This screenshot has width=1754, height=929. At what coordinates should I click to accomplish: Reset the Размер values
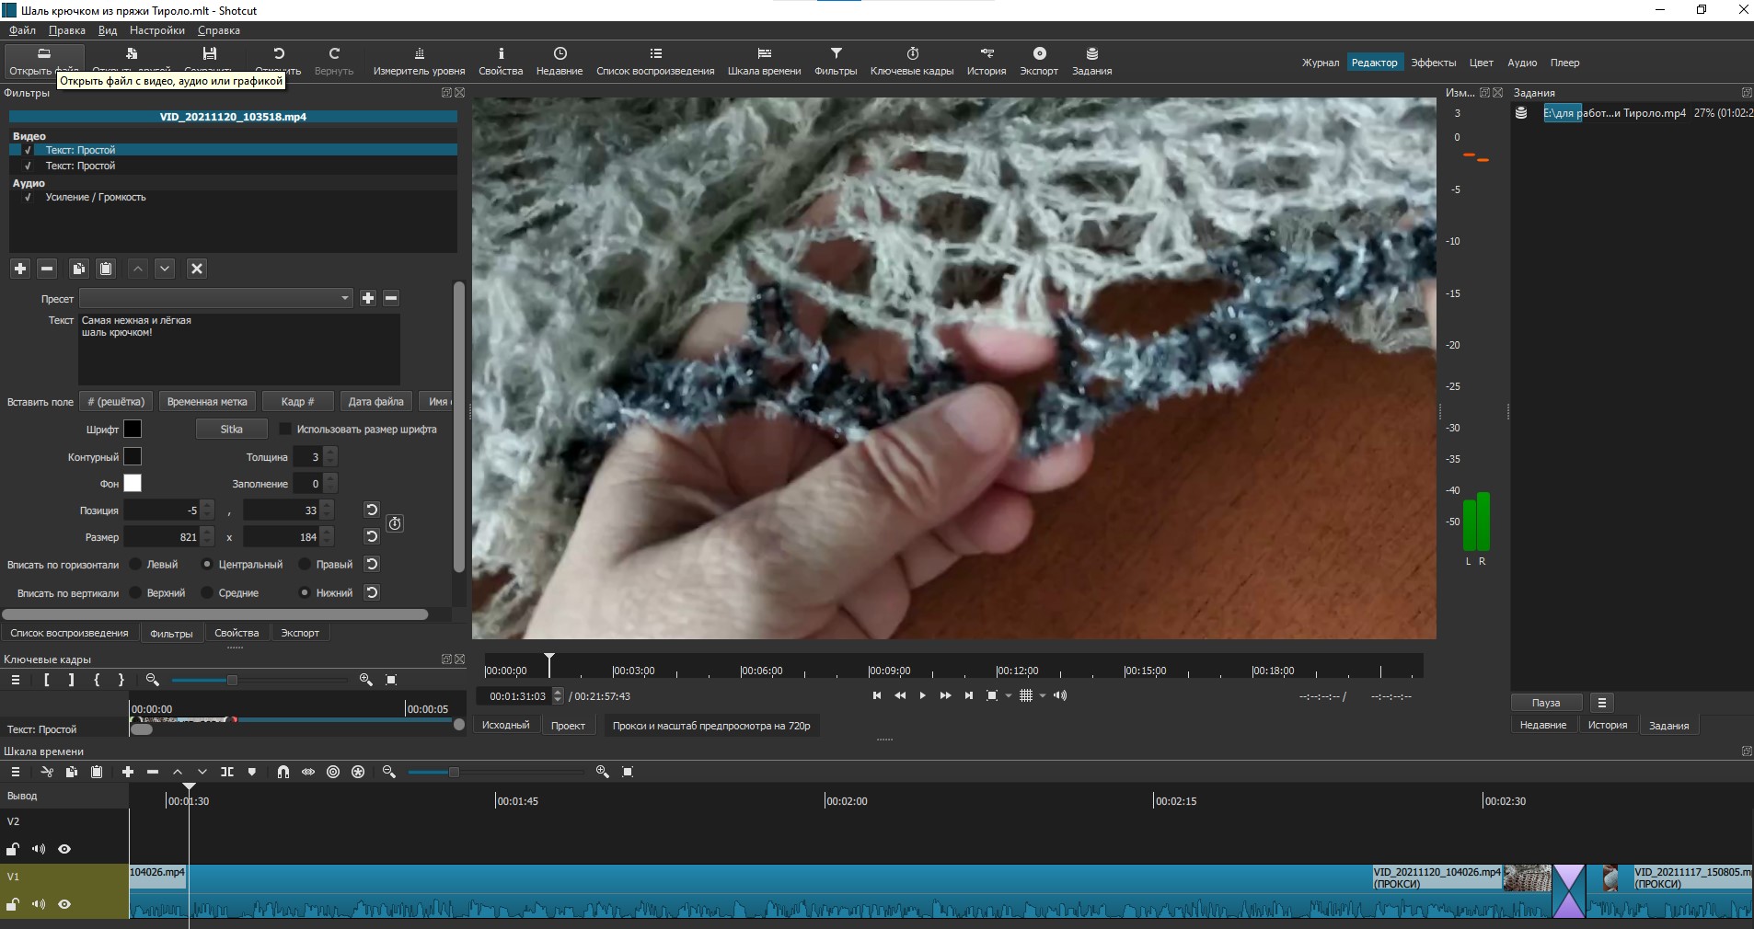(x=372, y=536)
